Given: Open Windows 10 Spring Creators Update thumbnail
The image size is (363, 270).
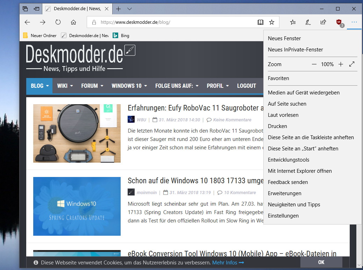Looking at the screenshot, I should tap(77, 206).
